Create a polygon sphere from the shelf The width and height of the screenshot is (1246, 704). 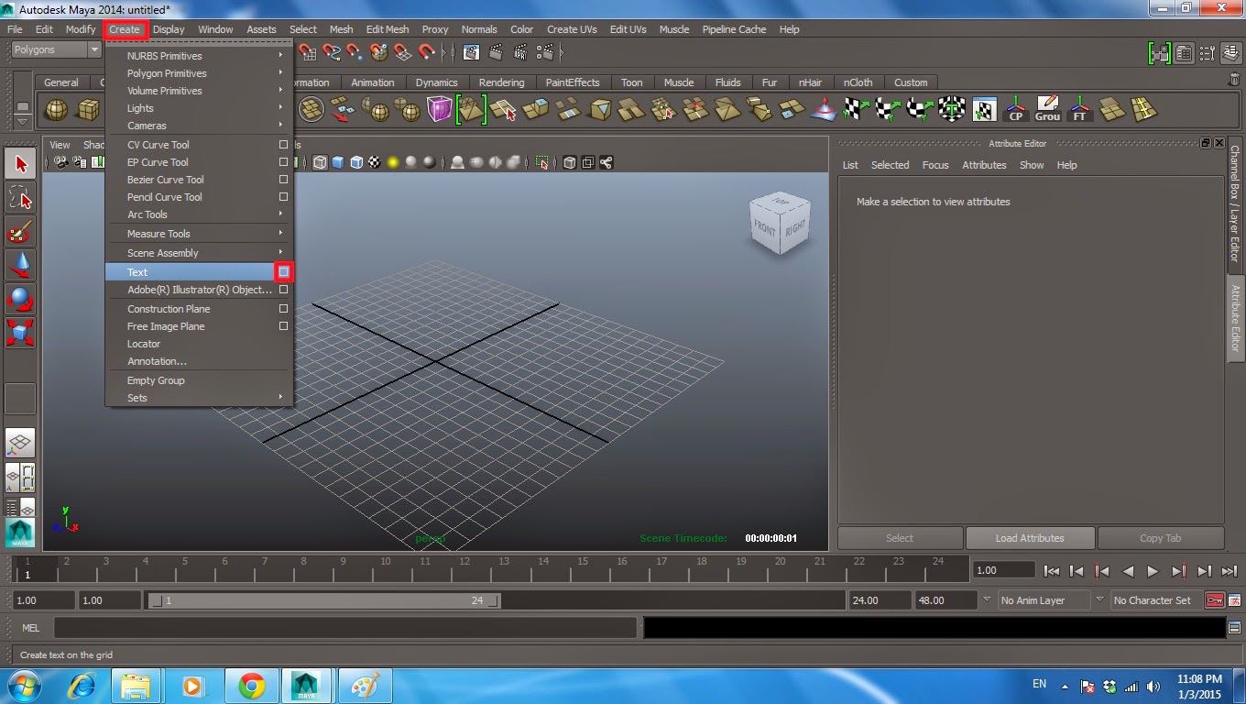[x=57, y=111]
